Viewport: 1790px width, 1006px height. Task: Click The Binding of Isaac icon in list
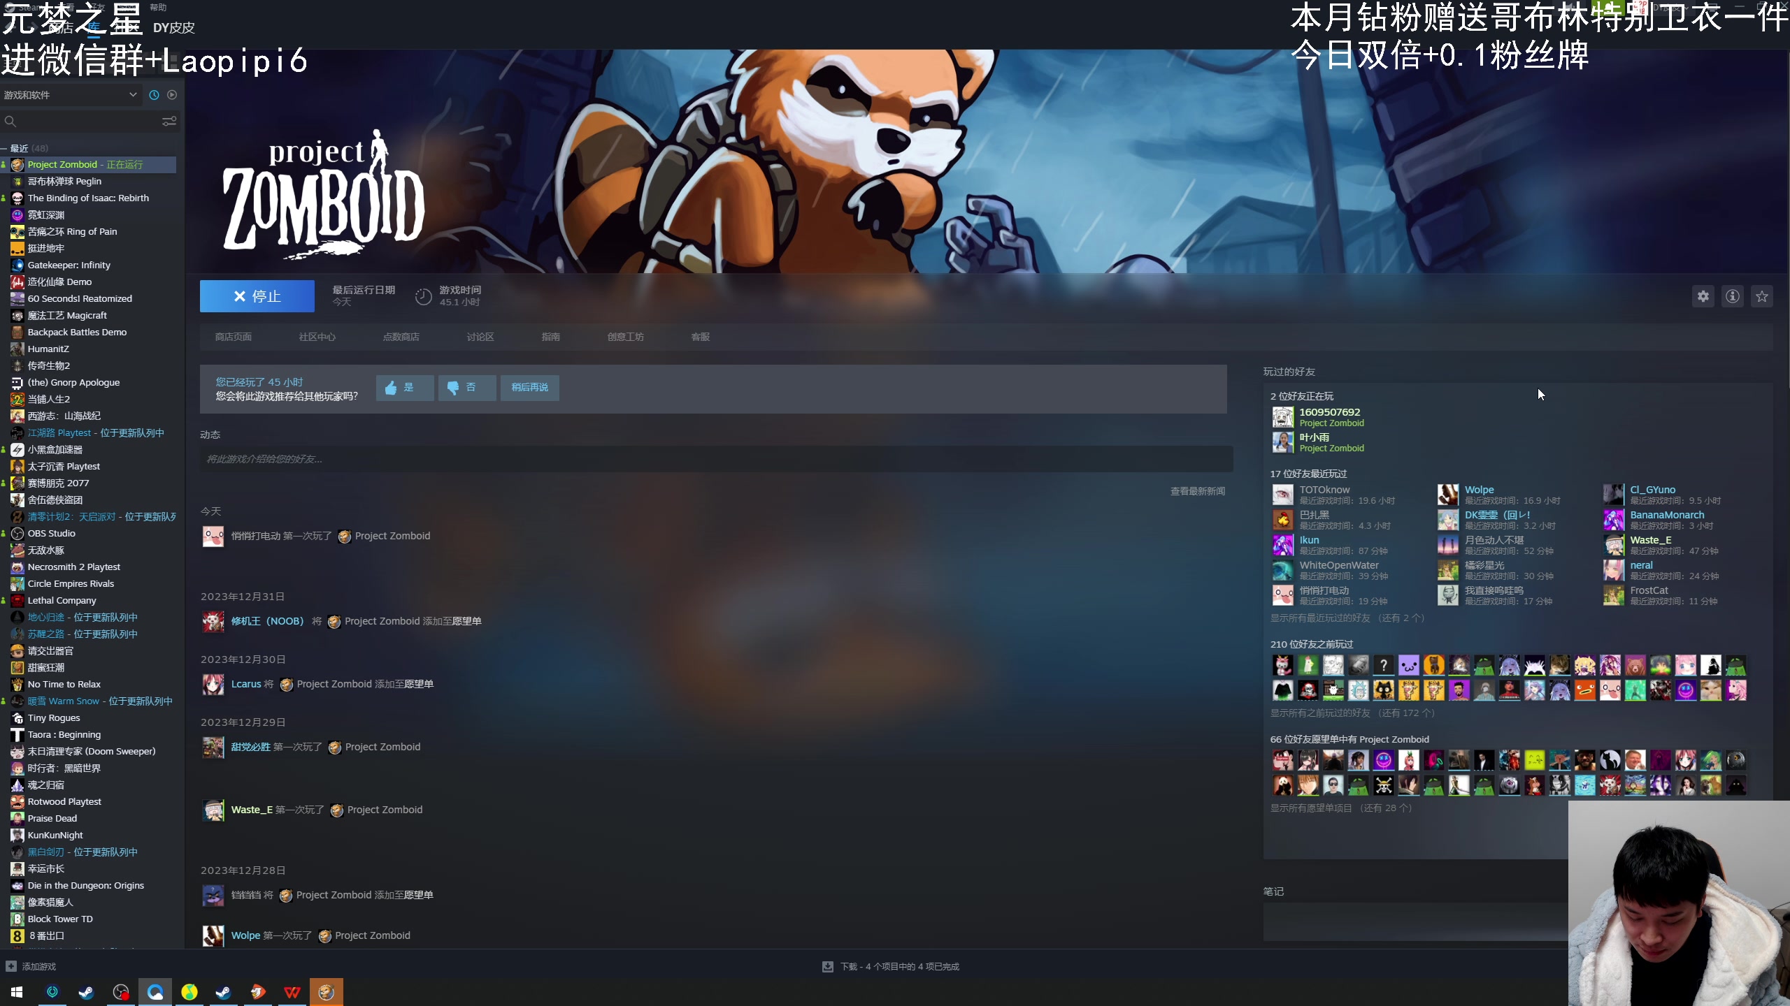tap(17, 198)
